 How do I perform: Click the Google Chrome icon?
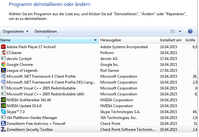3,65
